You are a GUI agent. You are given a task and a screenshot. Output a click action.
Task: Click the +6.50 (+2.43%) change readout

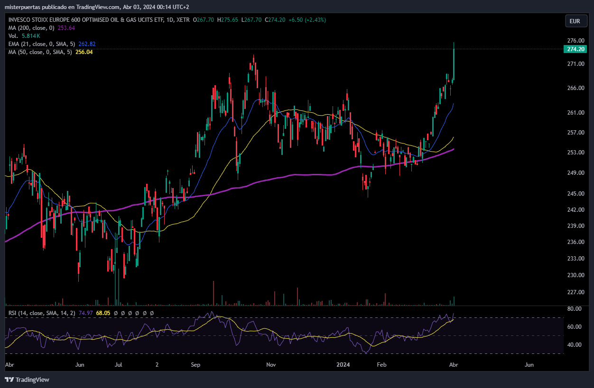307,20
